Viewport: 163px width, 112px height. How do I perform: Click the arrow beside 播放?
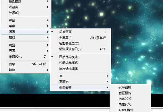click(x=48, y=37)
